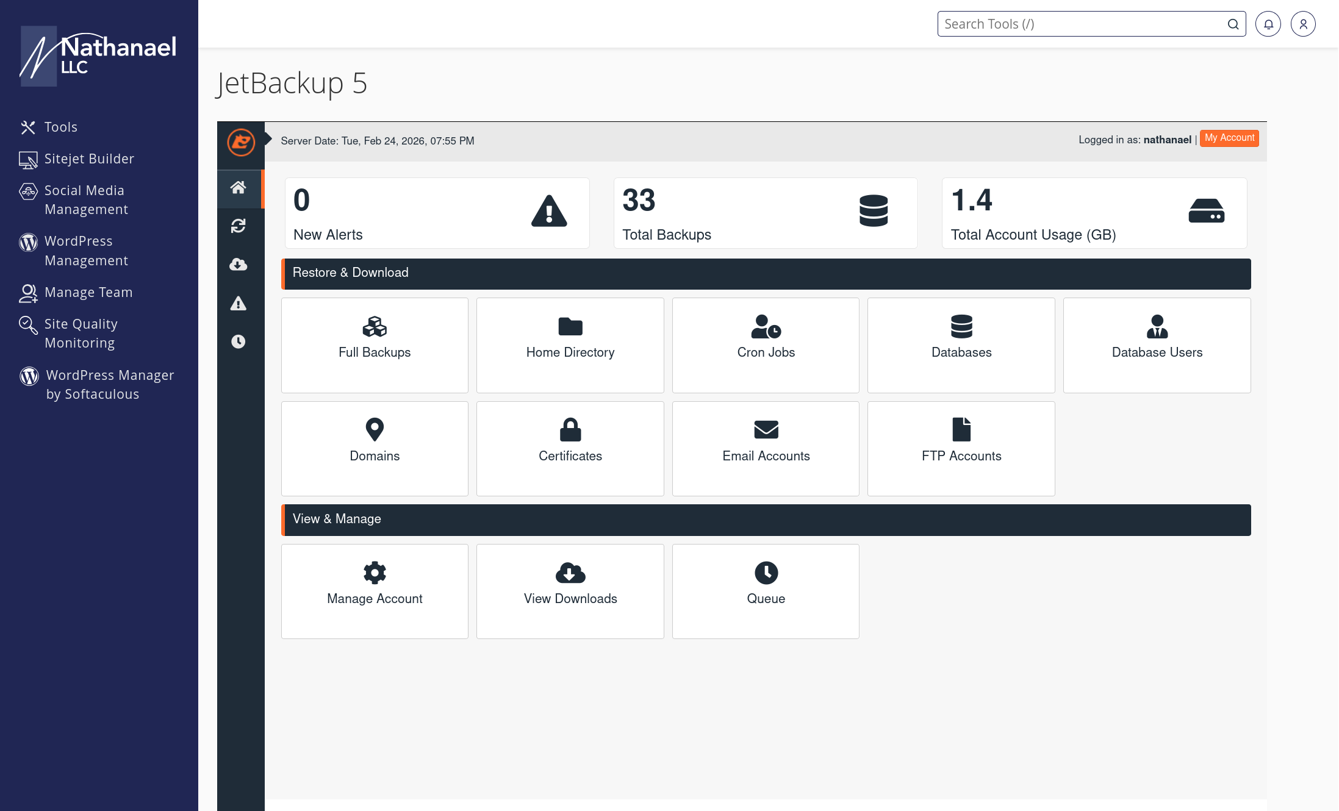This screenshot has width=1339, height=811.
Task: Open the notifications bell icon
Action: [x=1268, y=24]
